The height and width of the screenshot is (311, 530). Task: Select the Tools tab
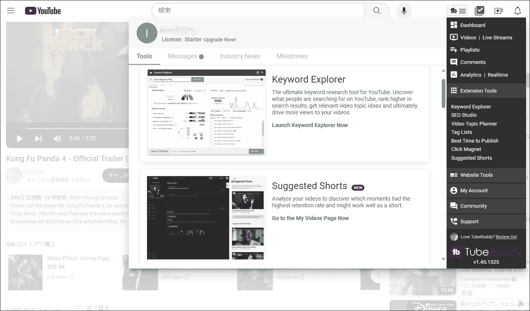144,56
